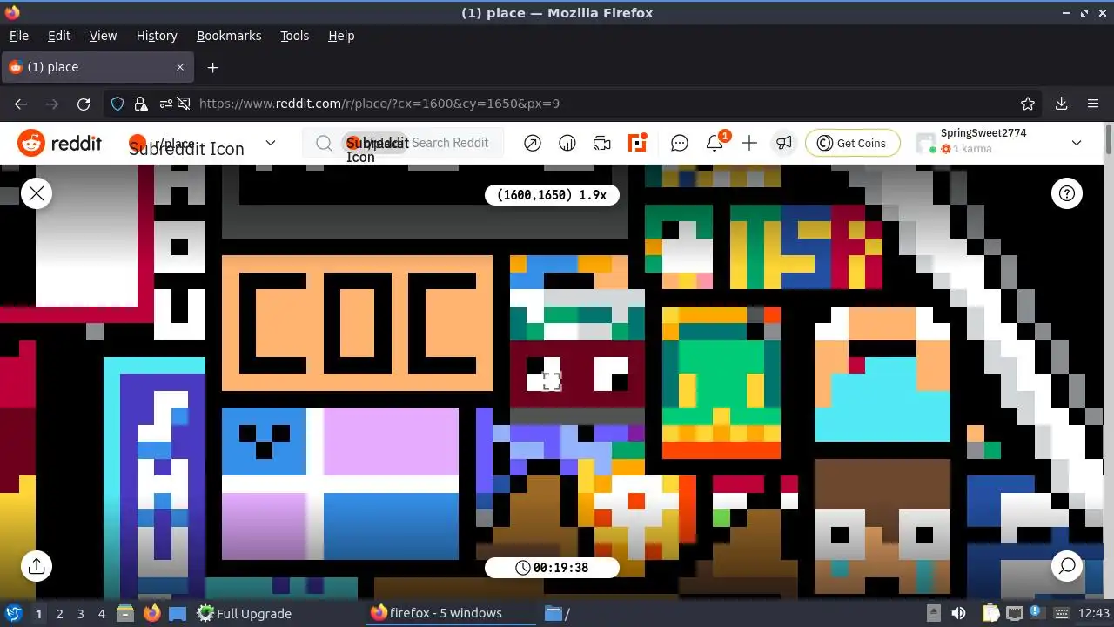Open a new browser tab
This screenshot has height=627, width=1114.
coord(212,67)
